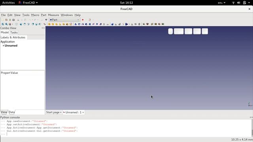Viewport: 253px width, 142px height.
Task: Select the Loft tool
Action: point(97,24)
